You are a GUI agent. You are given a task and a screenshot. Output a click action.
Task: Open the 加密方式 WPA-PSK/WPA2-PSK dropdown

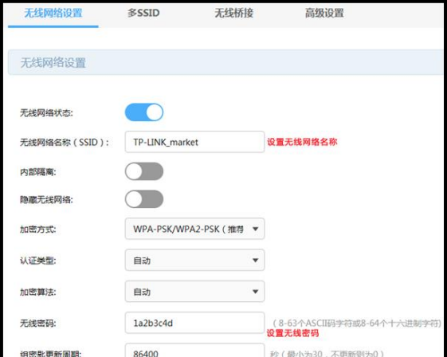coord(194,229)
